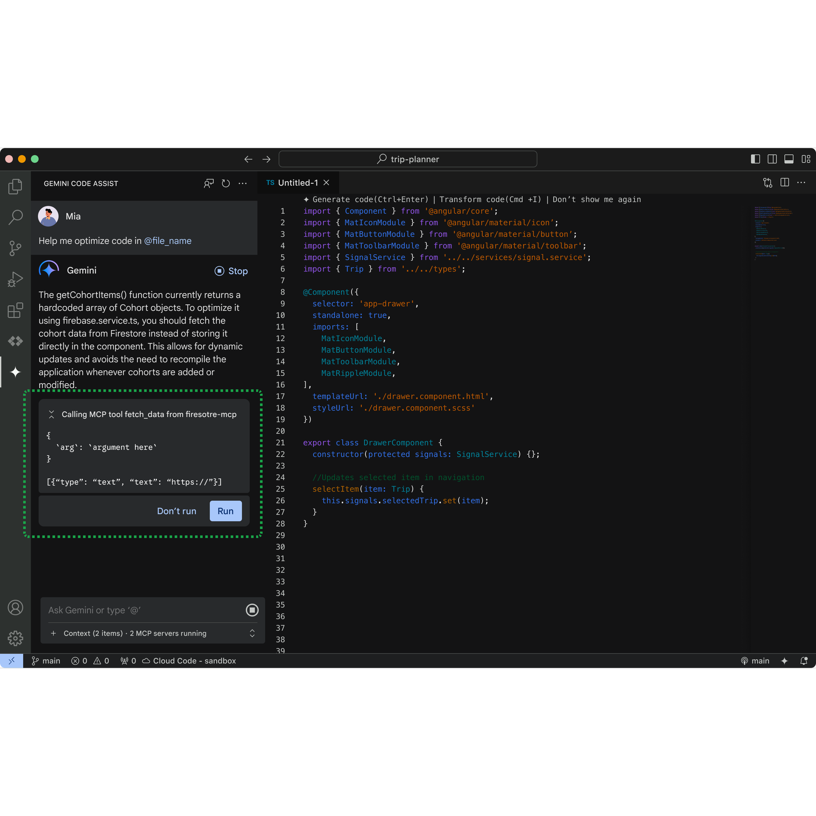Click the Don't run button
Viewport: 816px width, 816px height.
pos(177,511)
